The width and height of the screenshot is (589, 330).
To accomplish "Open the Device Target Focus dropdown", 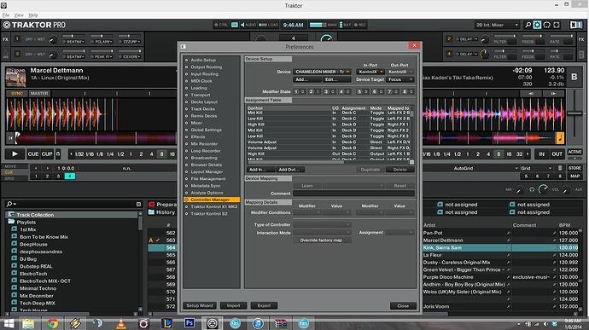I will click(x=400, y=79).
